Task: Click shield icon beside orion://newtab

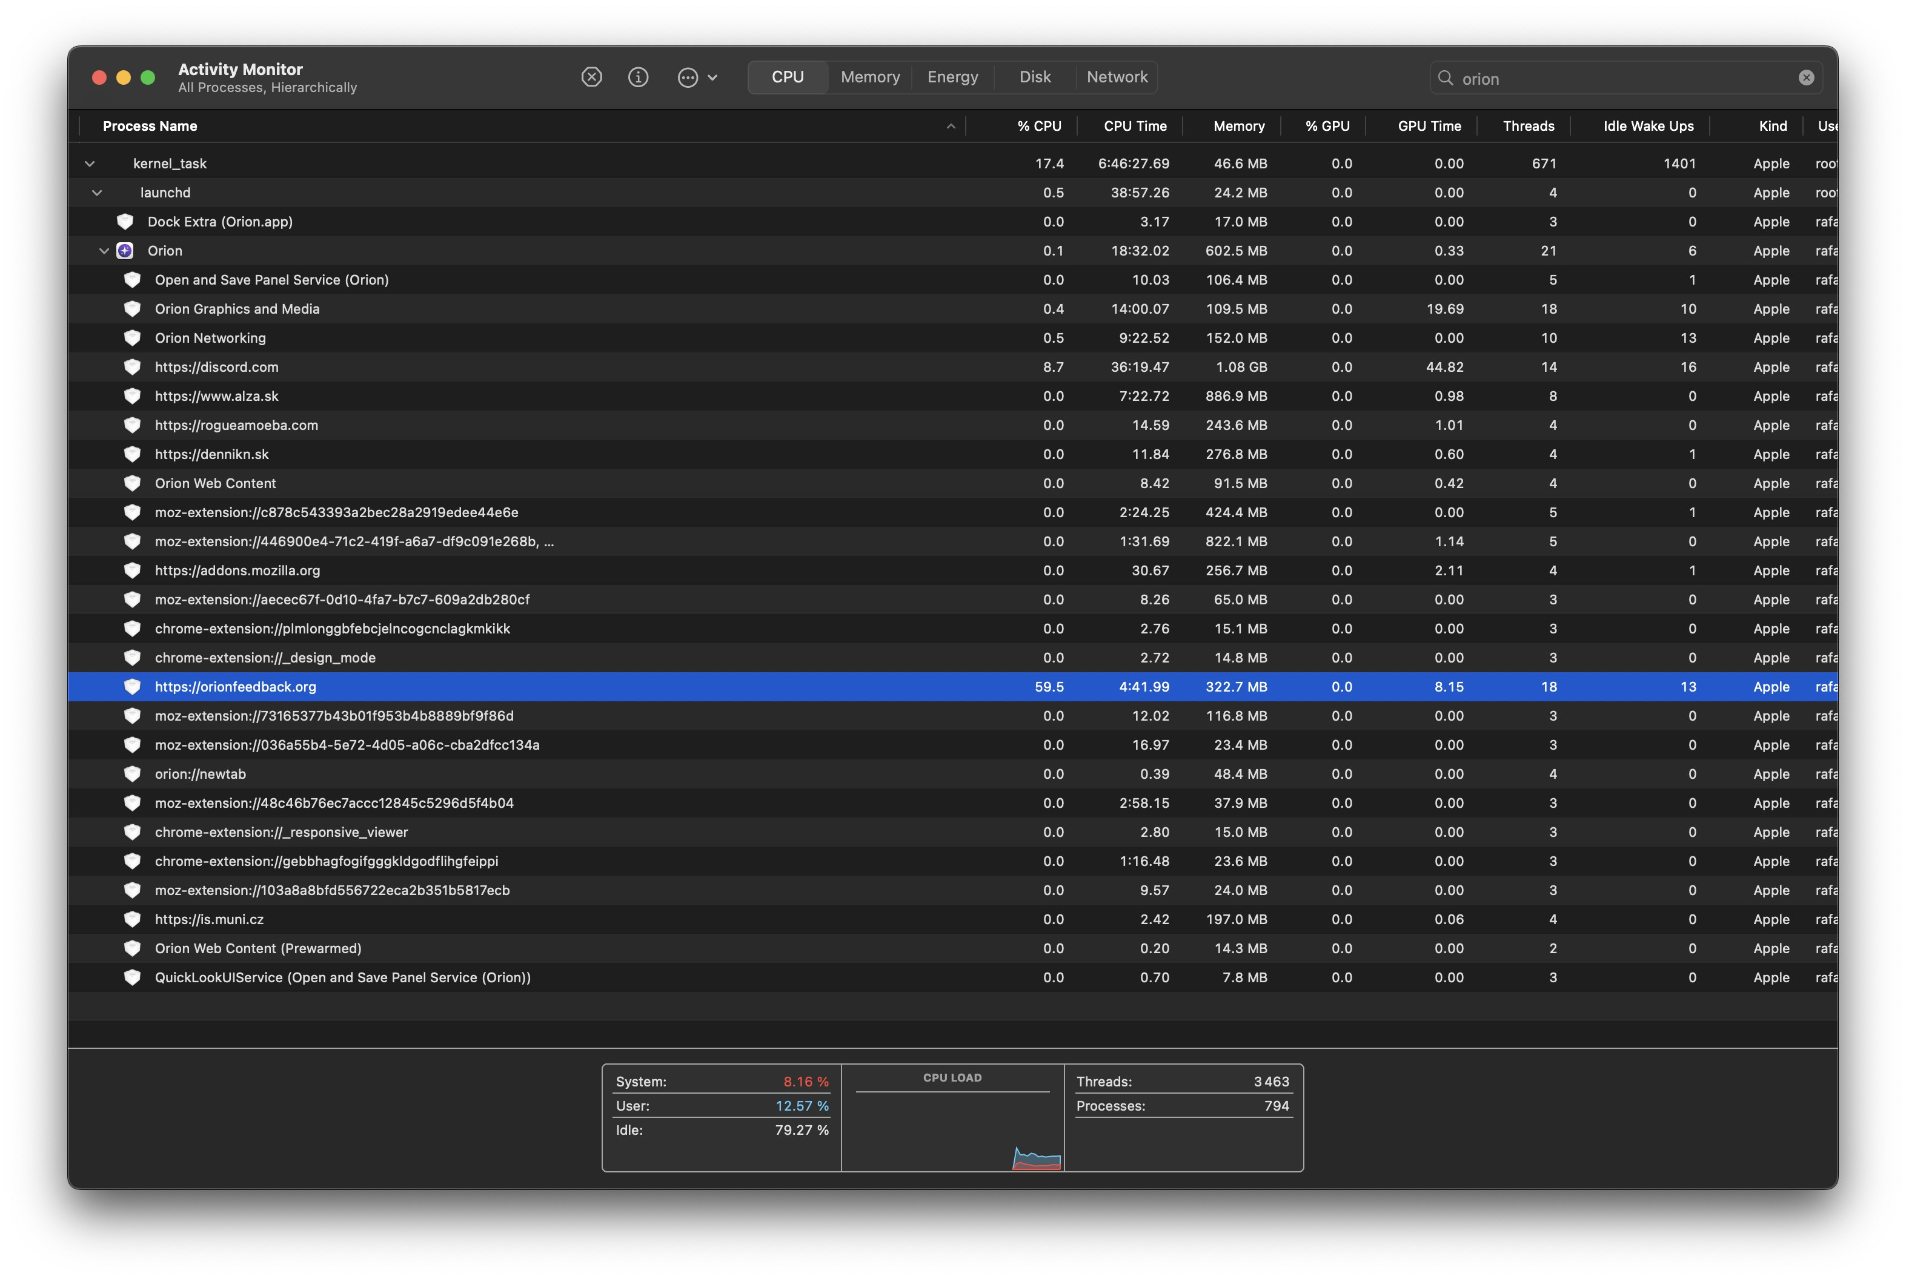Action: [132, 774]
